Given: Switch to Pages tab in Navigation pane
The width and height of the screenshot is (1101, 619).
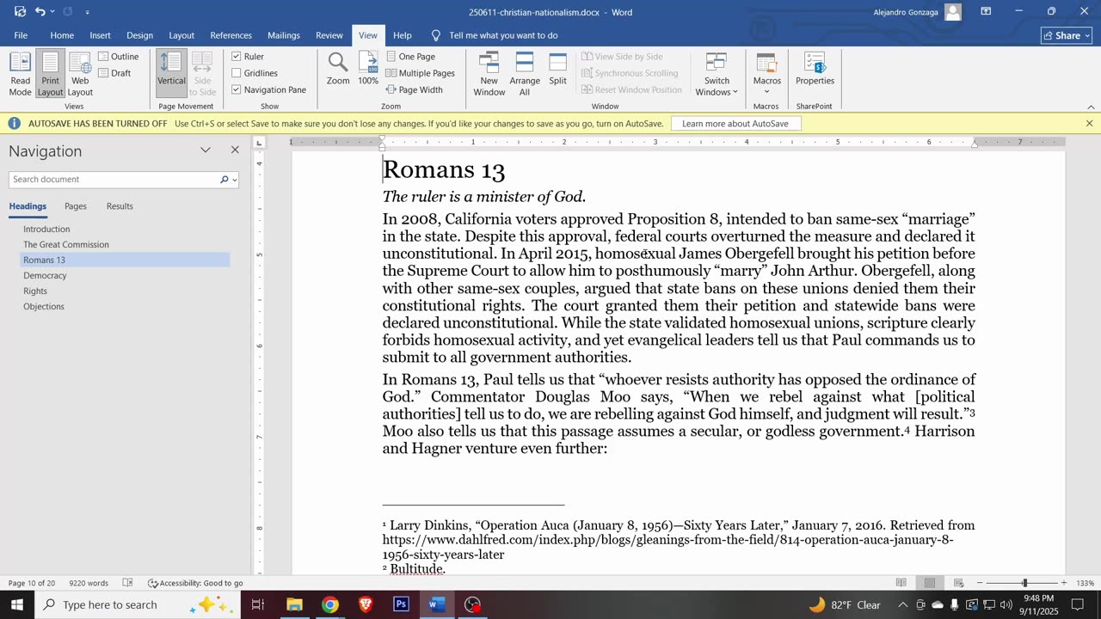Looking at the screenshot, I should (x=76, y=206).
